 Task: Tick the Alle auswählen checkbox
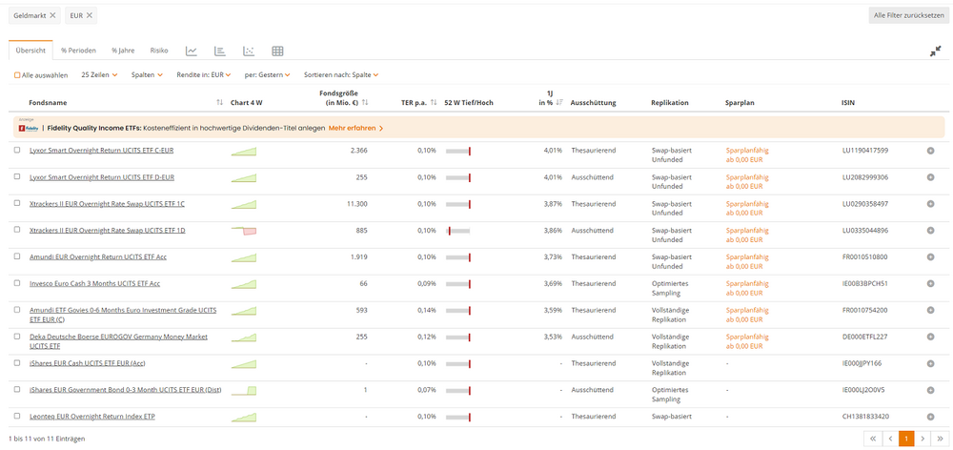point(17,74)
